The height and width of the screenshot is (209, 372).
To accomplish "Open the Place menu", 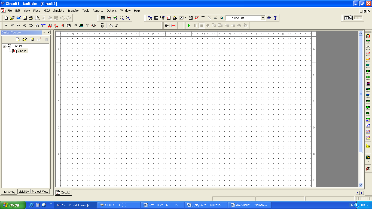I will tap(37, 11).
